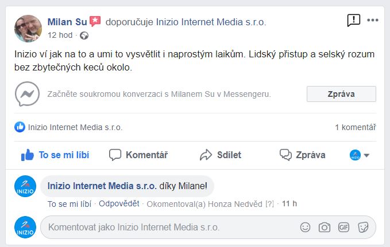Click the Messenger bubble icon
This screenshot has height=247, width=390.
[27, 94]
